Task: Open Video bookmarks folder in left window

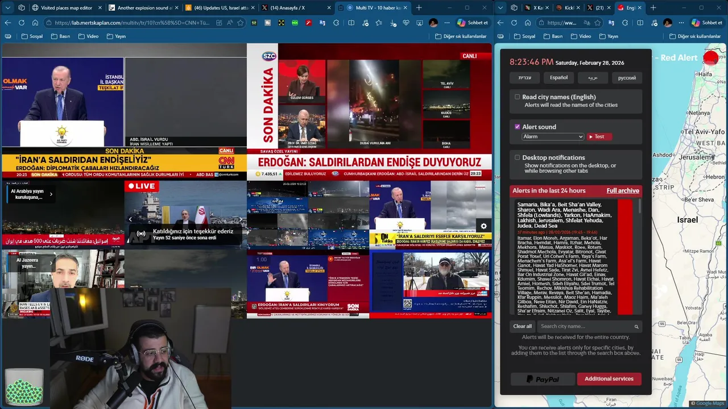Action: (88, 36)
